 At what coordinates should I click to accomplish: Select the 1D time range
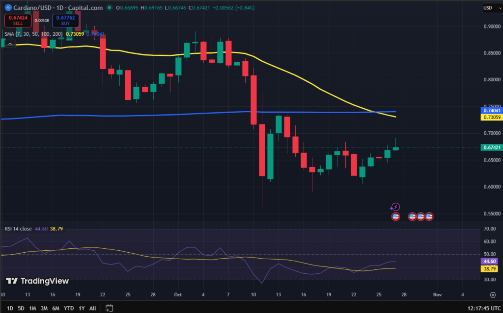pos(10,308)
